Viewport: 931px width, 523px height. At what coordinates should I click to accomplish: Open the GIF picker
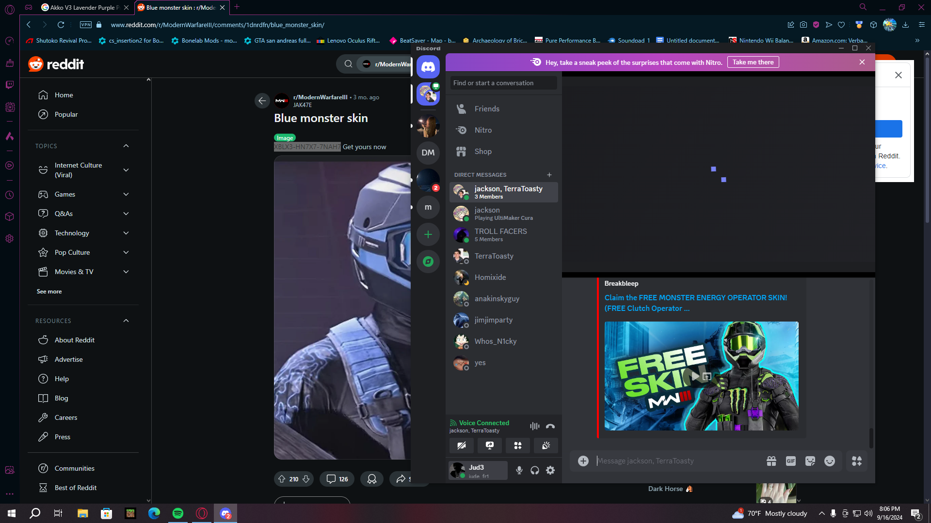790,461
